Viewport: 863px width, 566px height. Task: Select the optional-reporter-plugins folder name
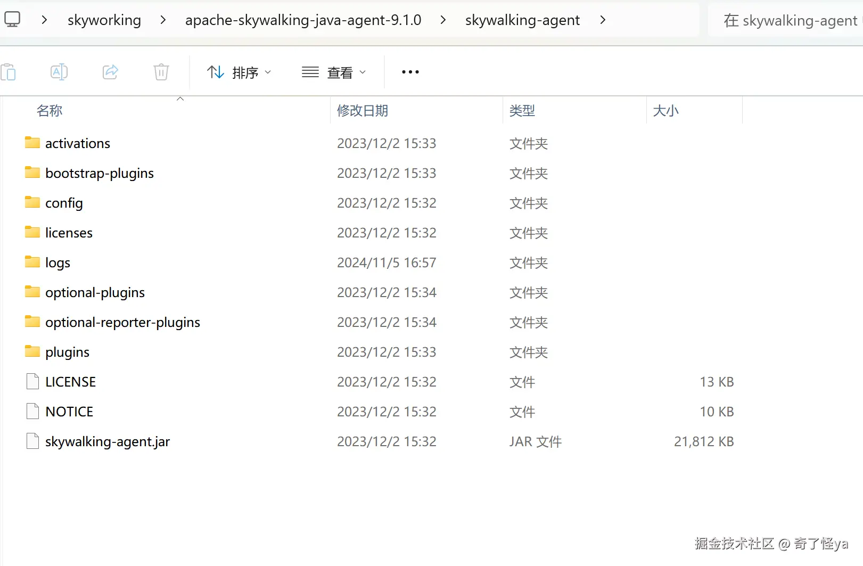(x=122, y=322)
